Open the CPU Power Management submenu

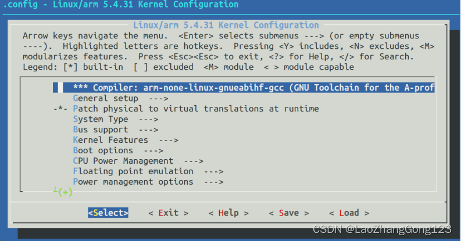138,161
